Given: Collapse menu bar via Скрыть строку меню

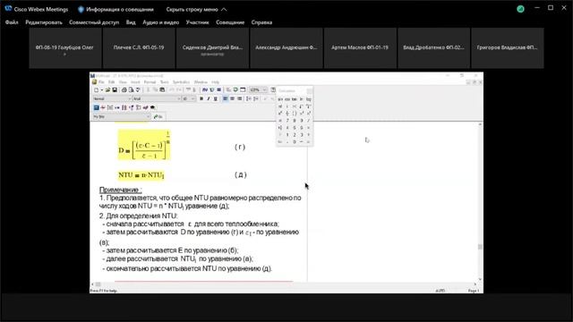Looking at the screenshot, I should coord(197,10).
